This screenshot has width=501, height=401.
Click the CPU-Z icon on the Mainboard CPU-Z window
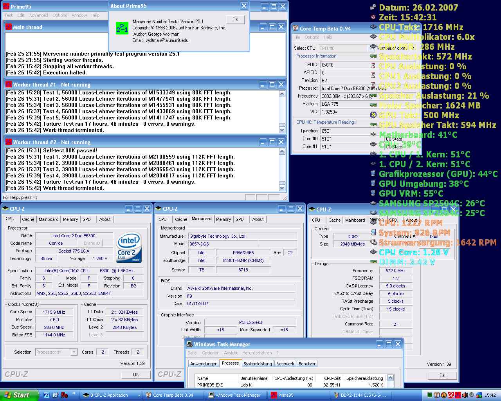tap(159, 209)
